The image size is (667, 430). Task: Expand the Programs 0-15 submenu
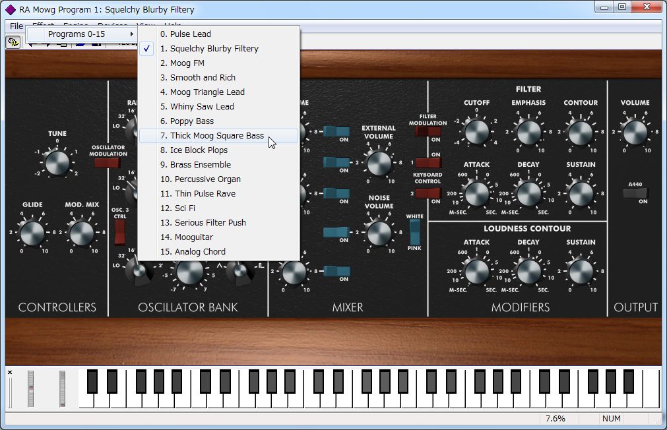82,34
